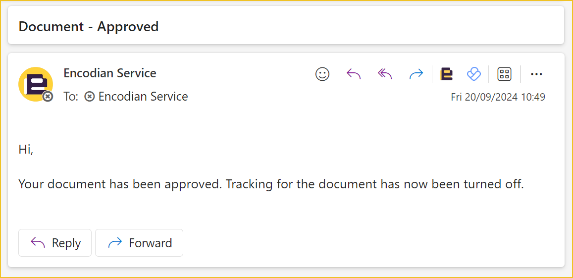The image size is (573, 278).
Task: Click the blue forward arrow in the toolbar
Action: (x=416, y=74)
